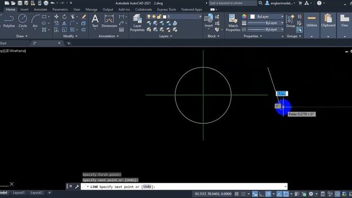Select the Text annotation tool
352x198 pixels.
(x=95, y=21)
